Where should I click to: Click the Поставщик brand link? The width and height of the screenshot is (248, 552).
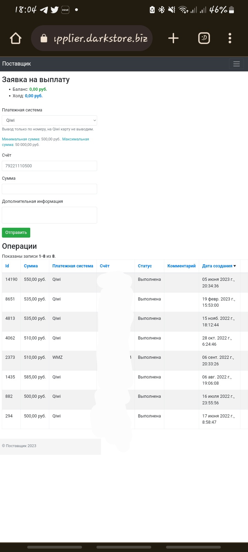click(x=17, y=64)
